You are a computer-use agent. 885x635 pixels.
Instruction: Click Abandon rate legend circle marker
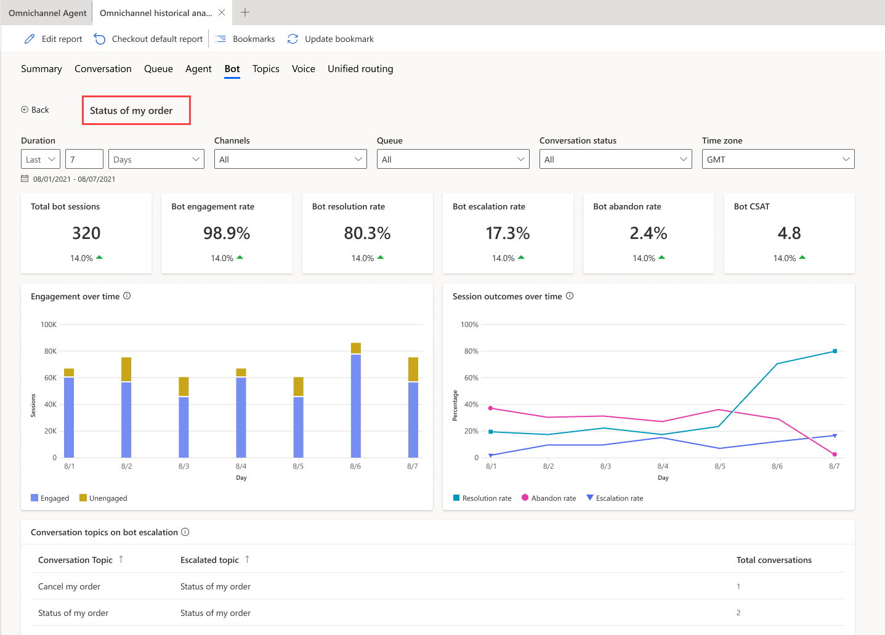[525, 498]
